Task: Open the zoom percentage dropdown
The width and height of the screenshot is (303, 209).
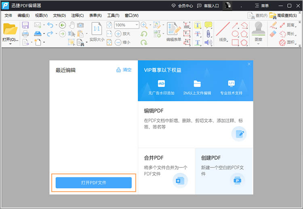Action: 137,25
